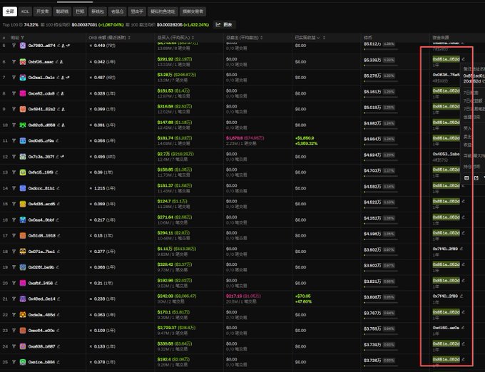Filter by the row 6 address funnel
This screenshot has height=372, width=485.
tap(14, 62)
